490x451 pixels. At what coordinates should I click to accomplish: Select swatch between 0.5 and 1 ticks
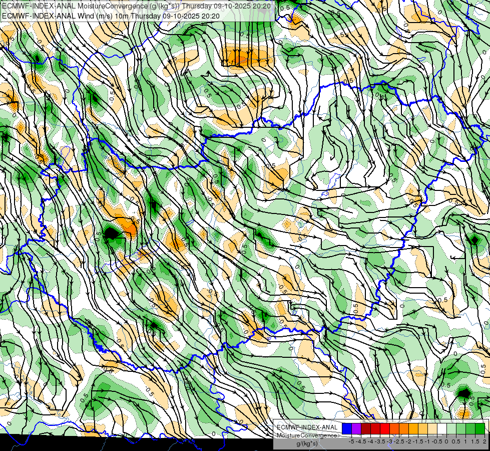[x=461, y=428]
